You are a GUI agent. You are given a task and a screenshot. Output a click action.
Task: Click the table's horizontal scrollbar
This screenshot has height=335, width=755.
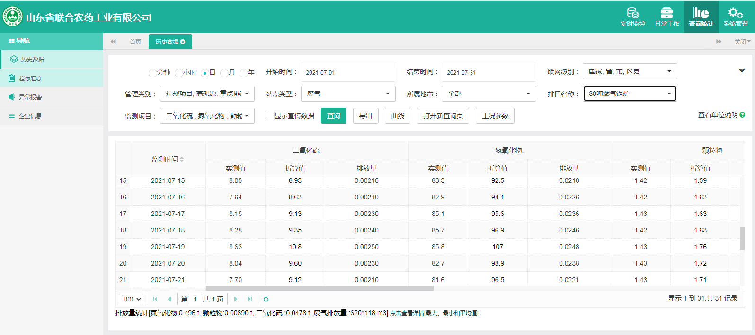point(320,288)
